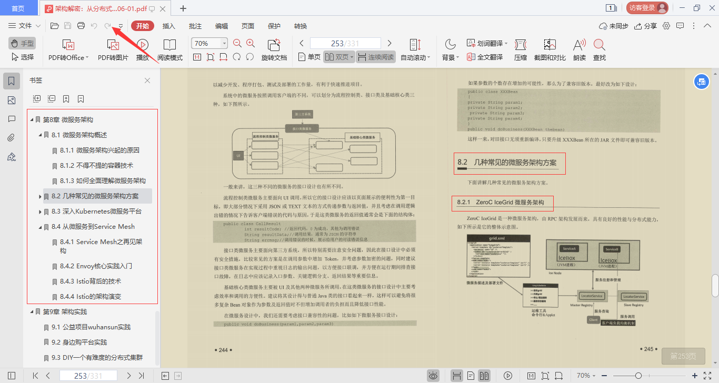Click the 访客登录 login button
This screenshot has height=383, width=719.
[647, 7]
